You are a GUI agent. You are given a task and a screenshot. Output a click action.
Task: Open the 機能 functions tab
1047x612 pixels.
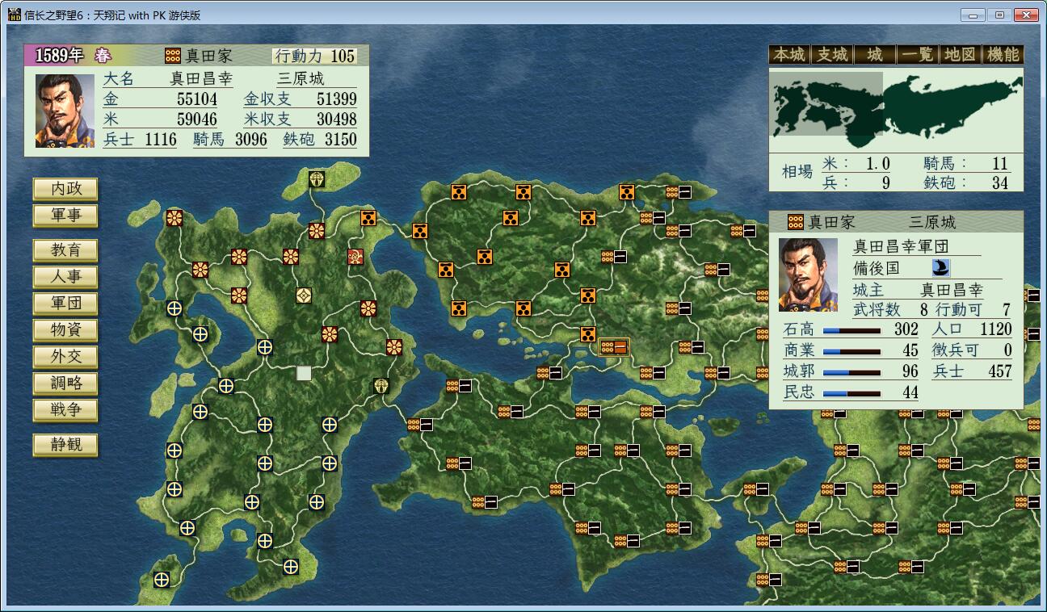click(x=1003, y=55)
